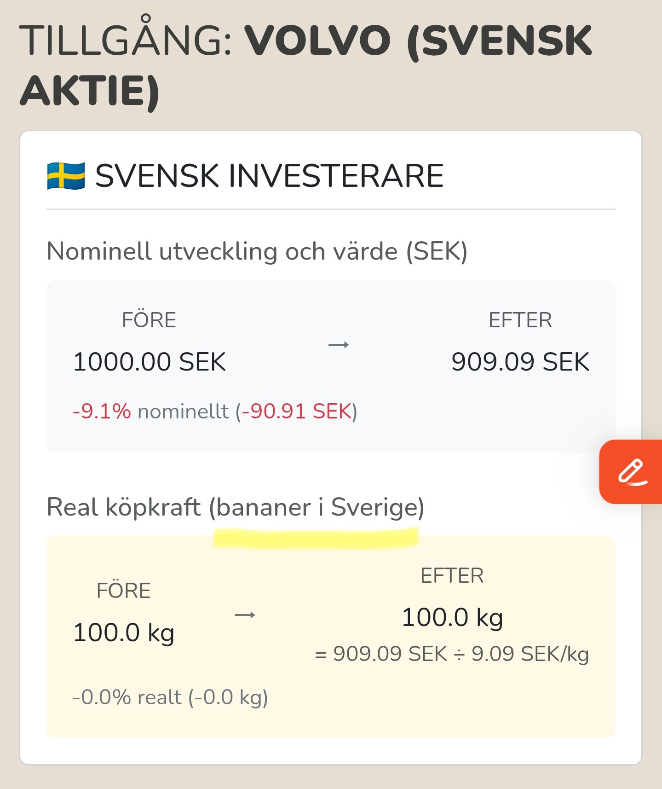Click the 'SVENSK INVESTERARE' heading
This screenshot has height=789, width=662.
click(269, 176)
